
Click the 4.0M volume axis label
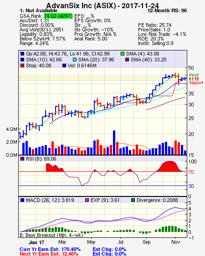click(11, 129)
